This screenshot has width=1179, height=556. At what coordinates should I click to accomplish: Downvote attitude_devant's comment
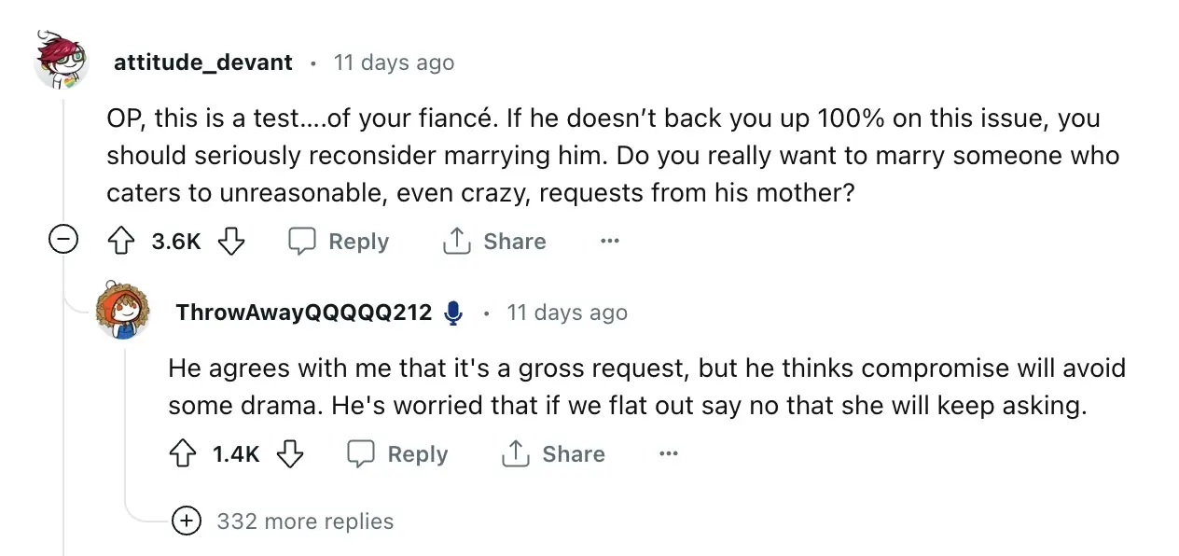(x=230, y=242)
